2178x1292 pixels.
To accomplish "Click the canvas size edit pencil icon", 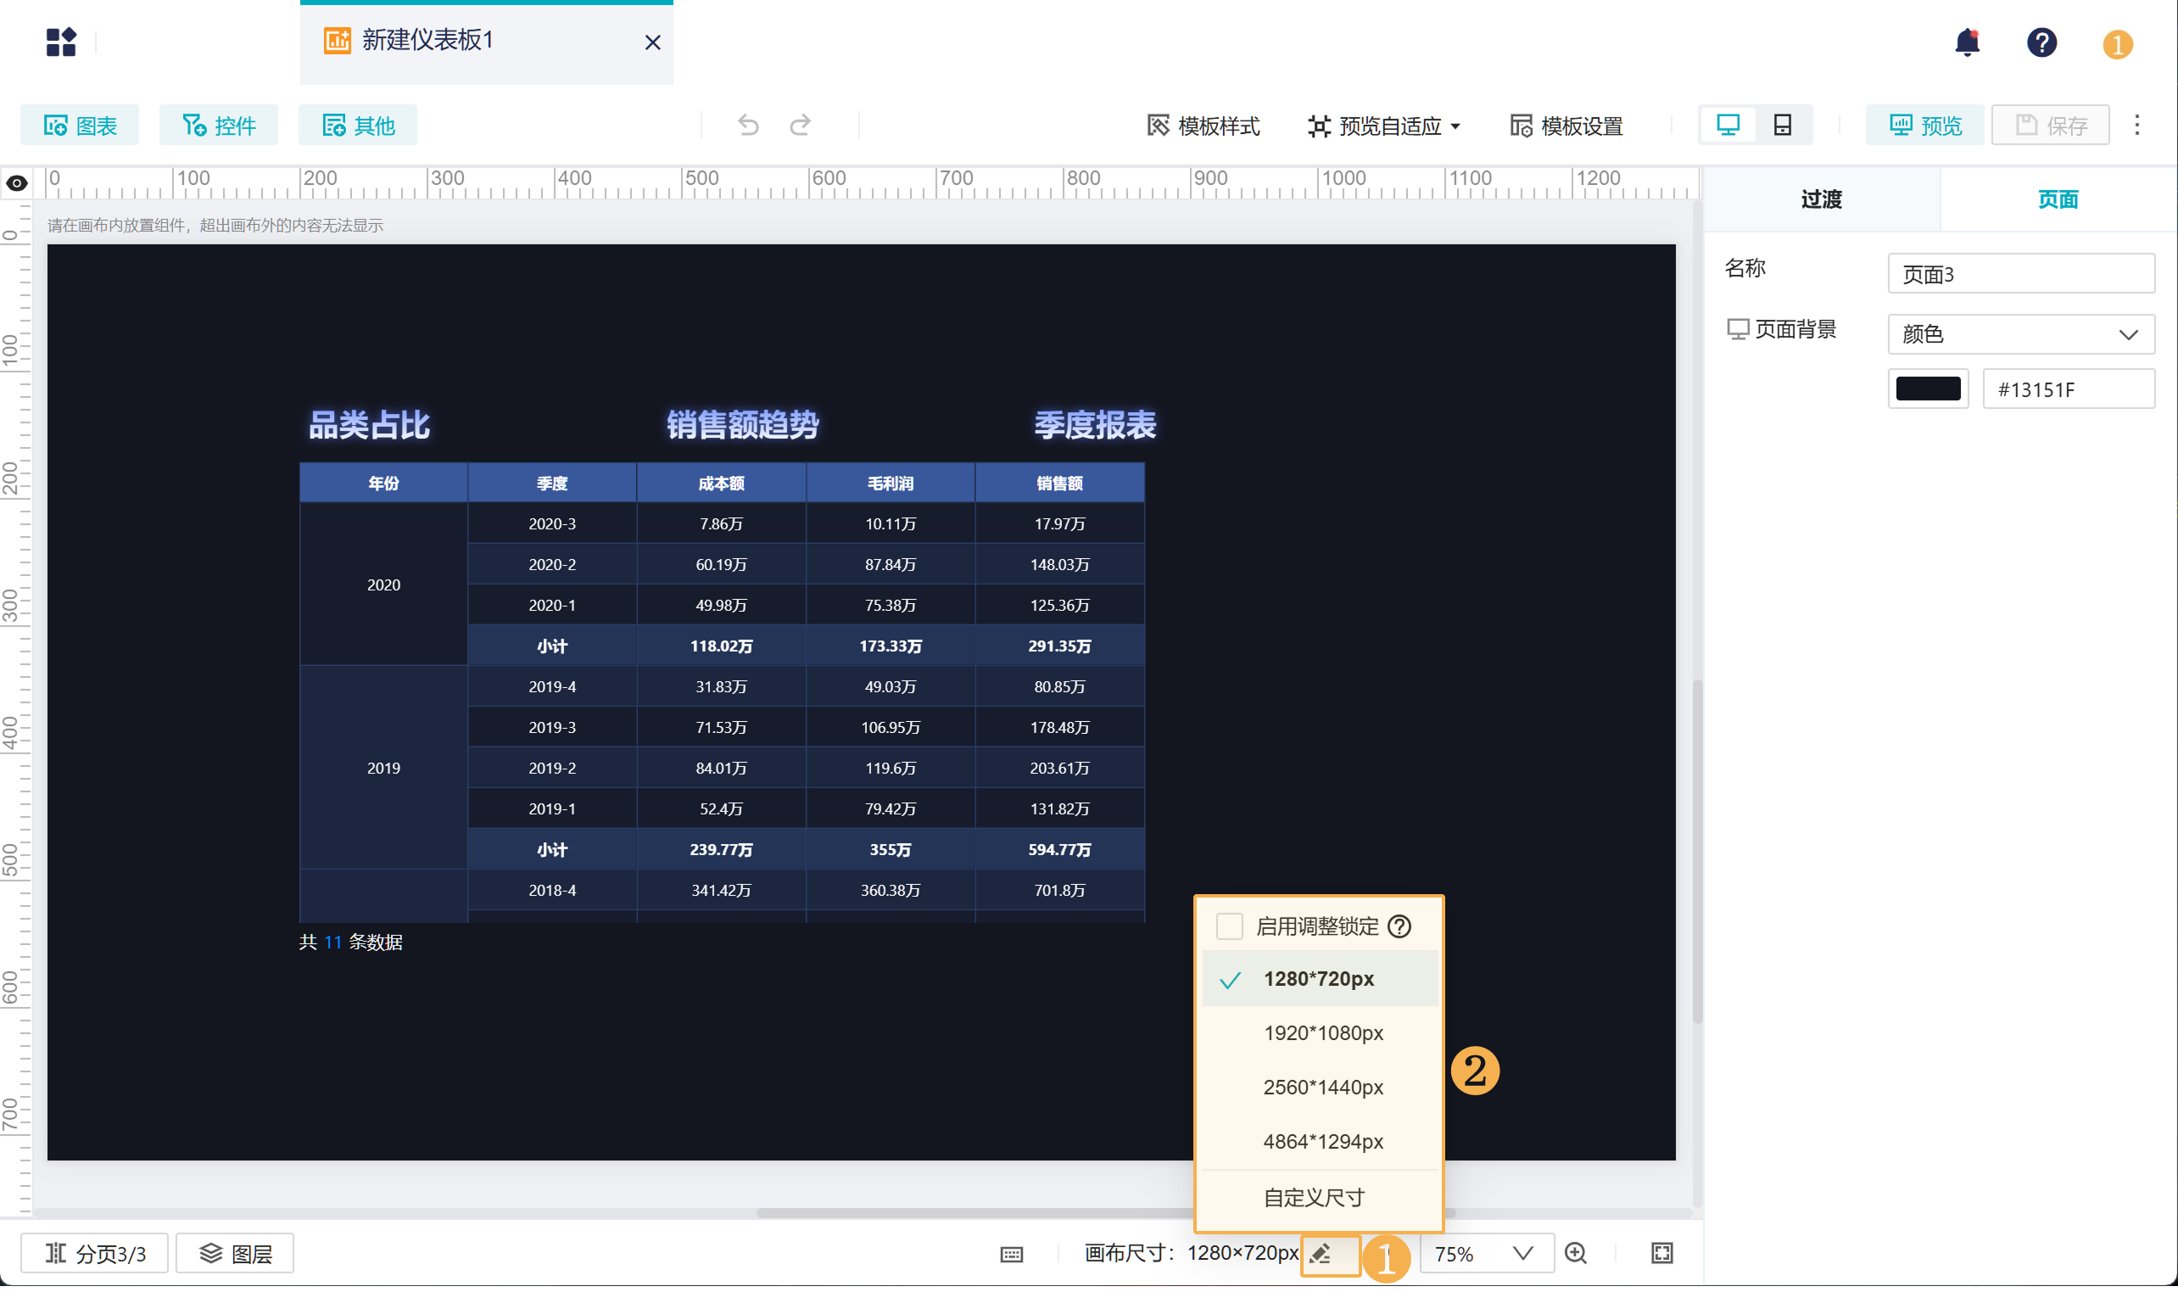I will click(x=1321, y=1254).
